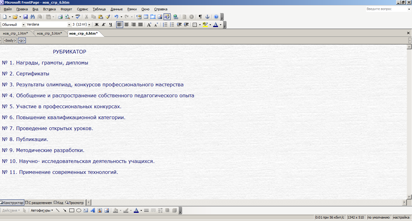Toggle Align Right paragraph alignment
Image resolution: width=412 pixels, height=221 pixels.
133,25
